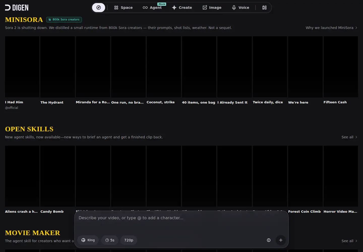This screenshot has width=363, height=252.
Task: Switch to the Create tab
Action: (x=182, y=8)
